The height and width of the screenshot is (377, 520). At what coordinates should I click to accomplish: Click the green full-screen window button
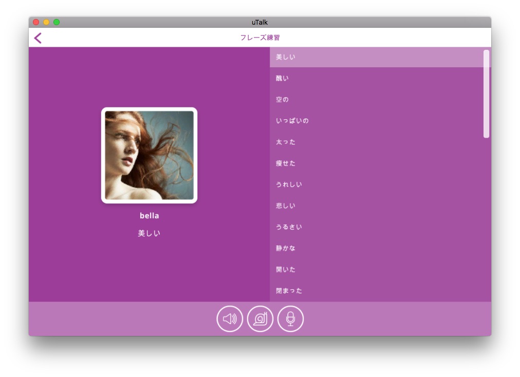click(x=57, y=22)
